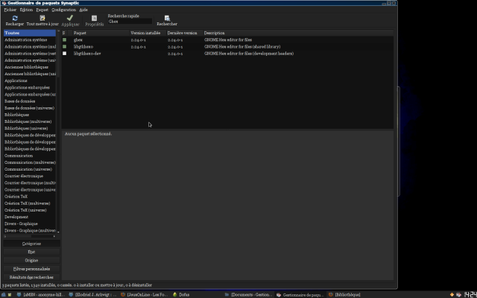Viewport: 477px width, 298px height.
Task: Click the Catégories button
Action: [31, 244]
